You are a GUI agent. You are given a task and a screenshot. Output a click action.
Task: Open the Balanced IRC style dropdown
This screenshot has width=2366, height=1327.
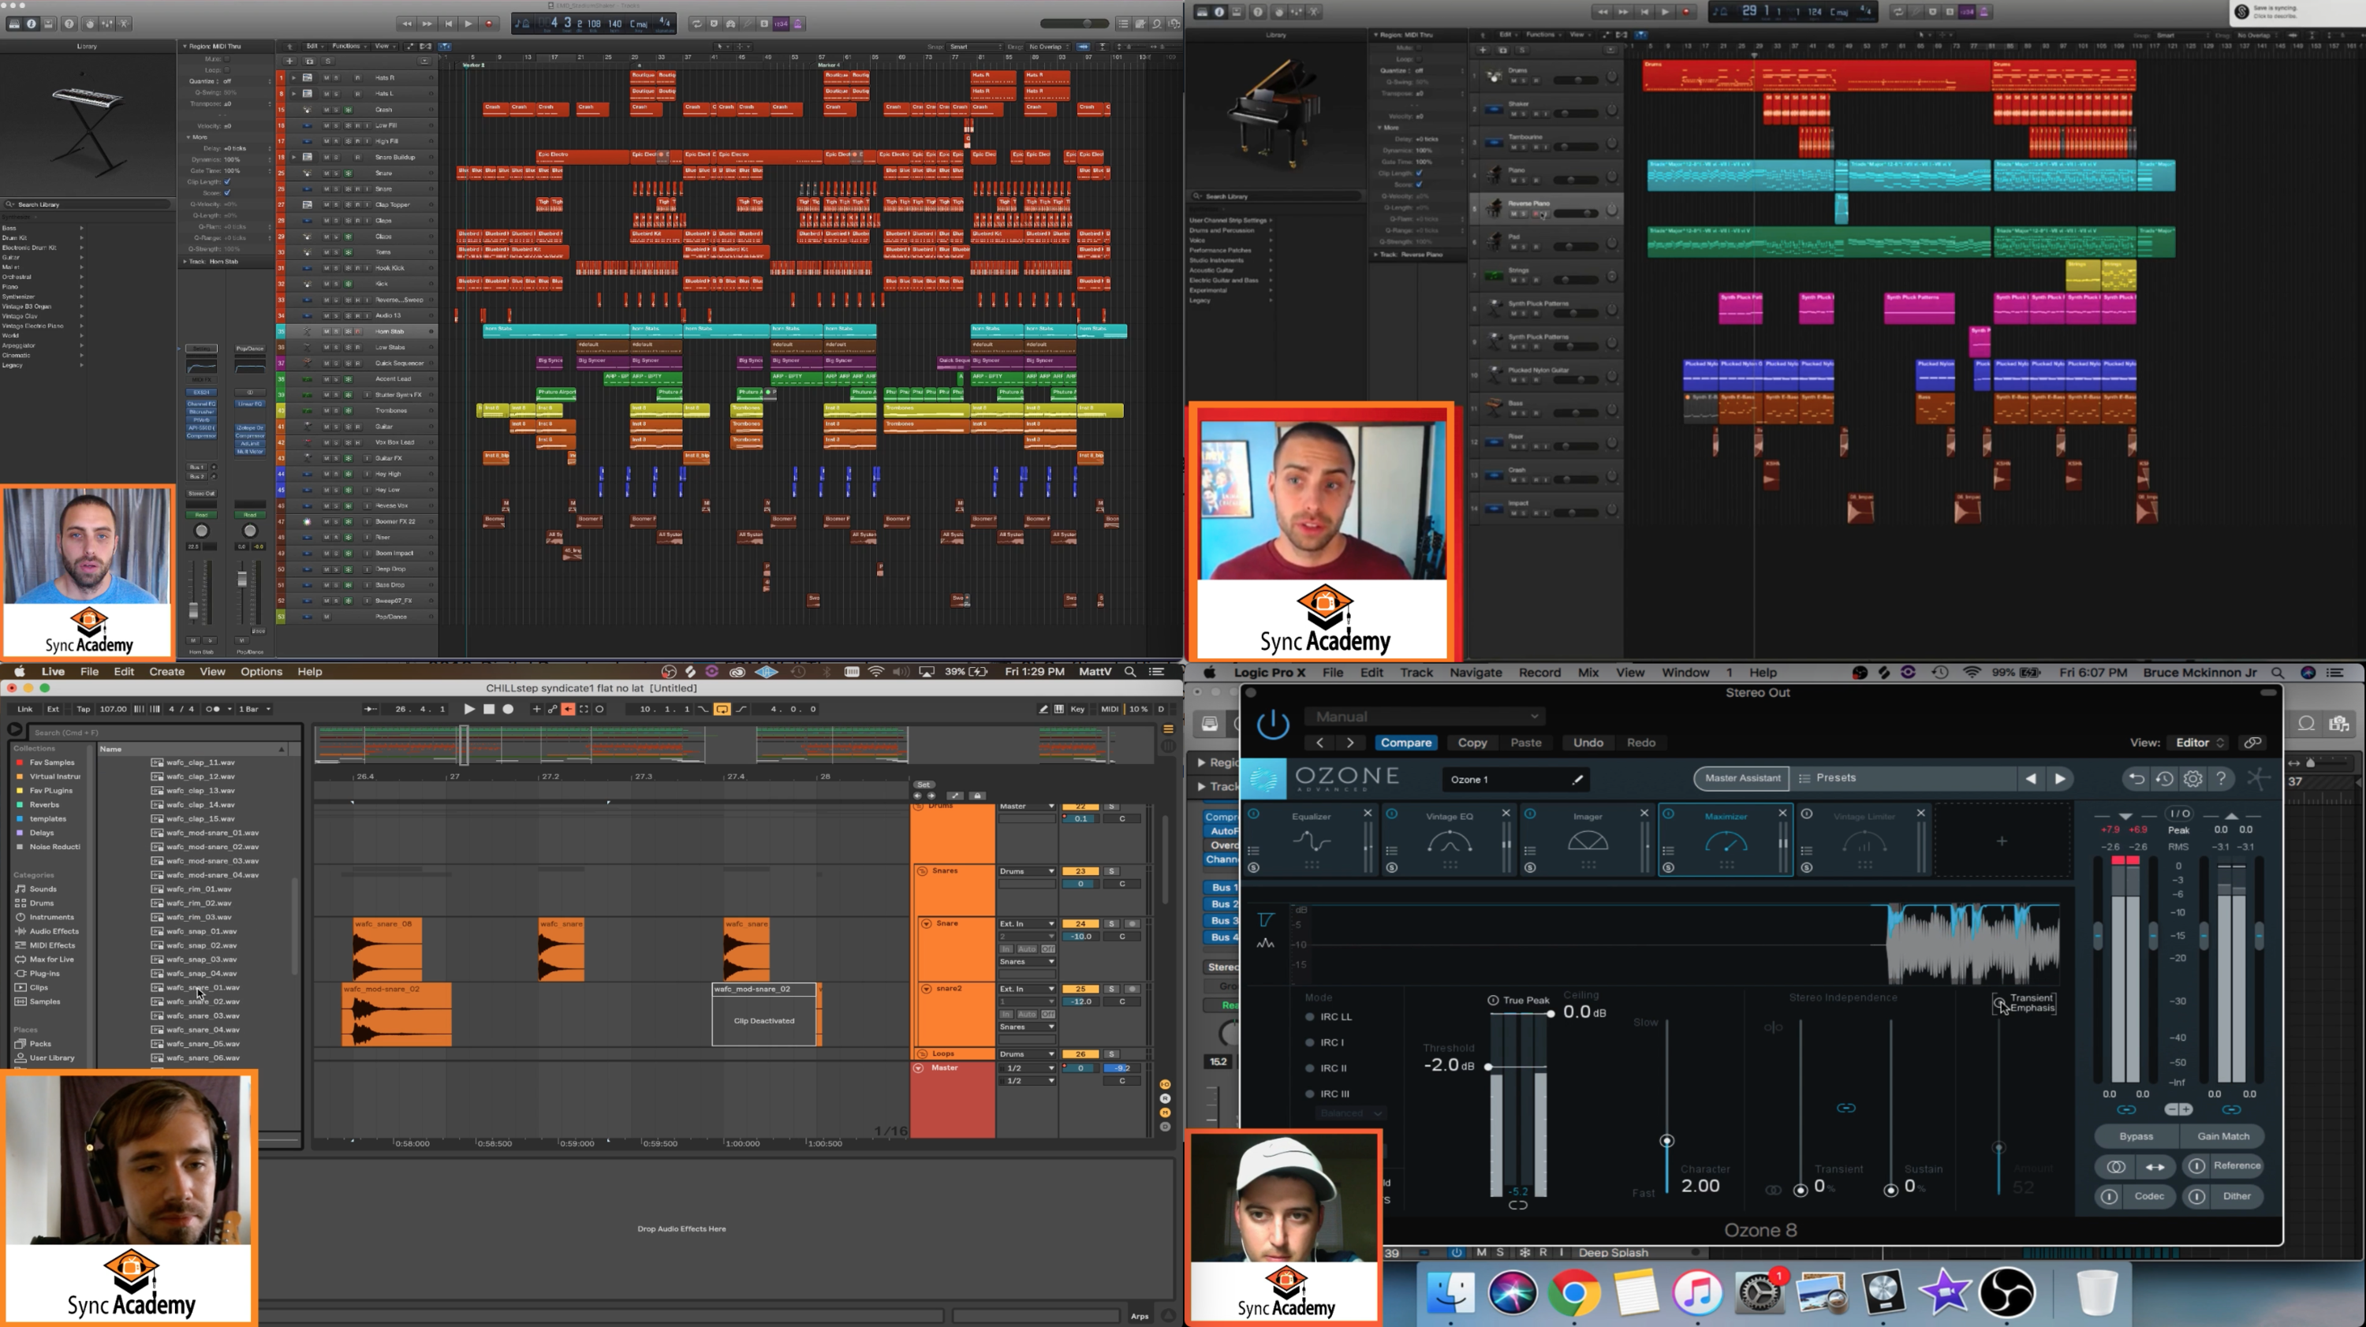tap(1350, 1113)
